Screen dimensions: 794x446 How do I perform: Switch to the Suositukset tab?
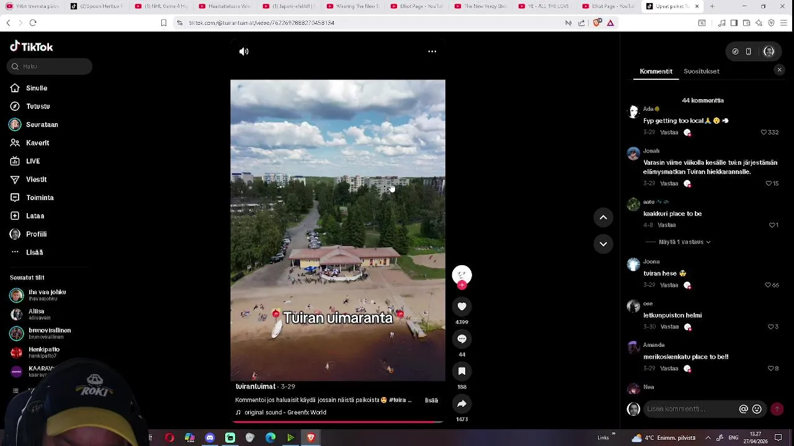(702, 71)
